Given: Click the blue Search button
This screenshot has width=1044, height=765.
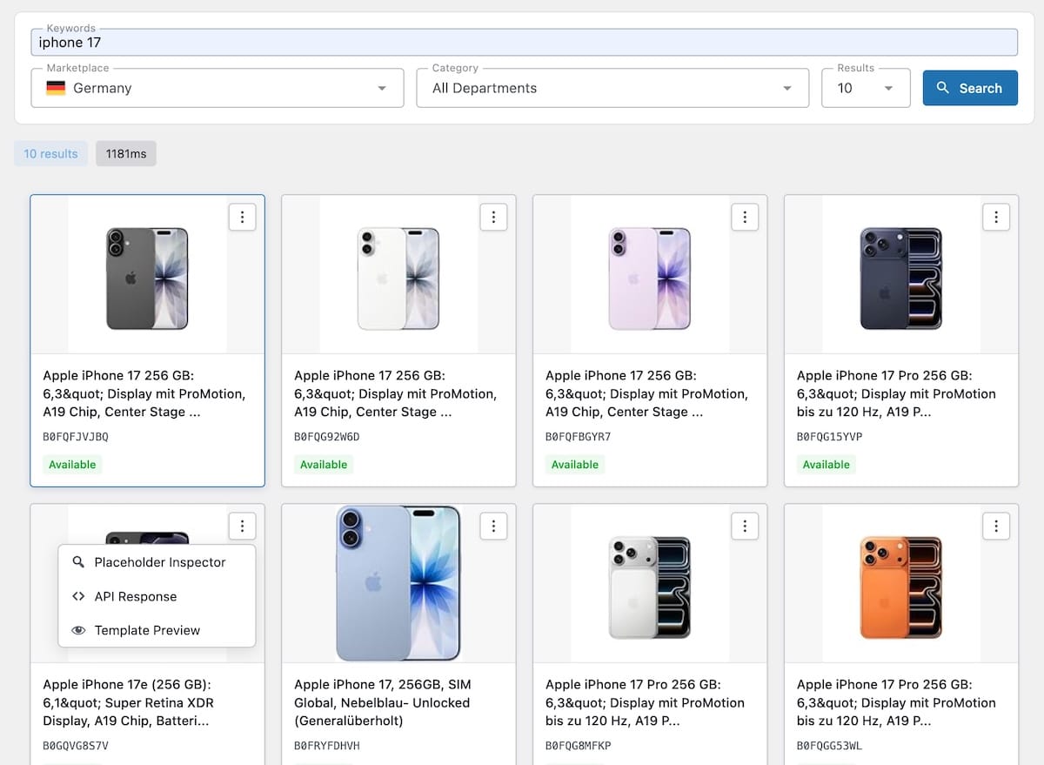Looking at the screenshot, I should click(x=970, y=88).
